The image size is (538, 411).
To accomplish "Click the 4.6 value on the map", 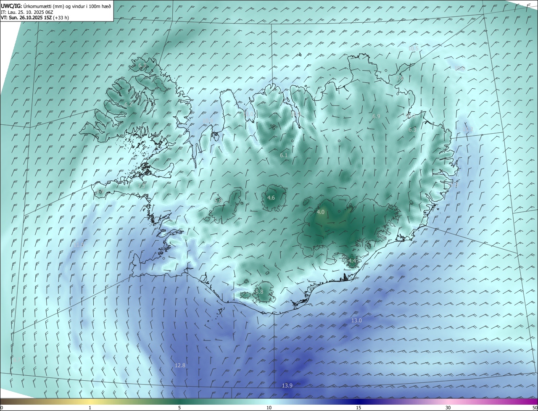I will (x=271, y=198).
